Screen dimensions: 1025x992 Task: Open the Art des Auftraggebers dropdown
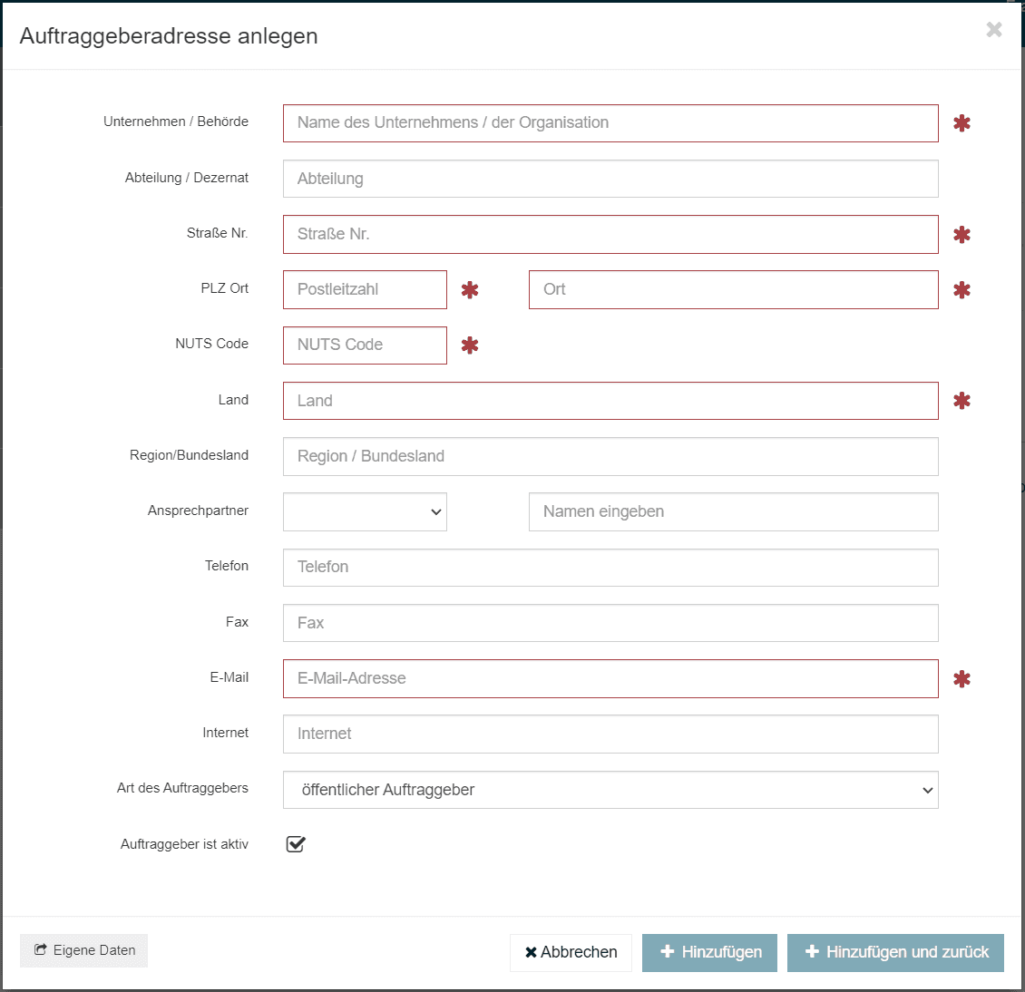point(610,790)
